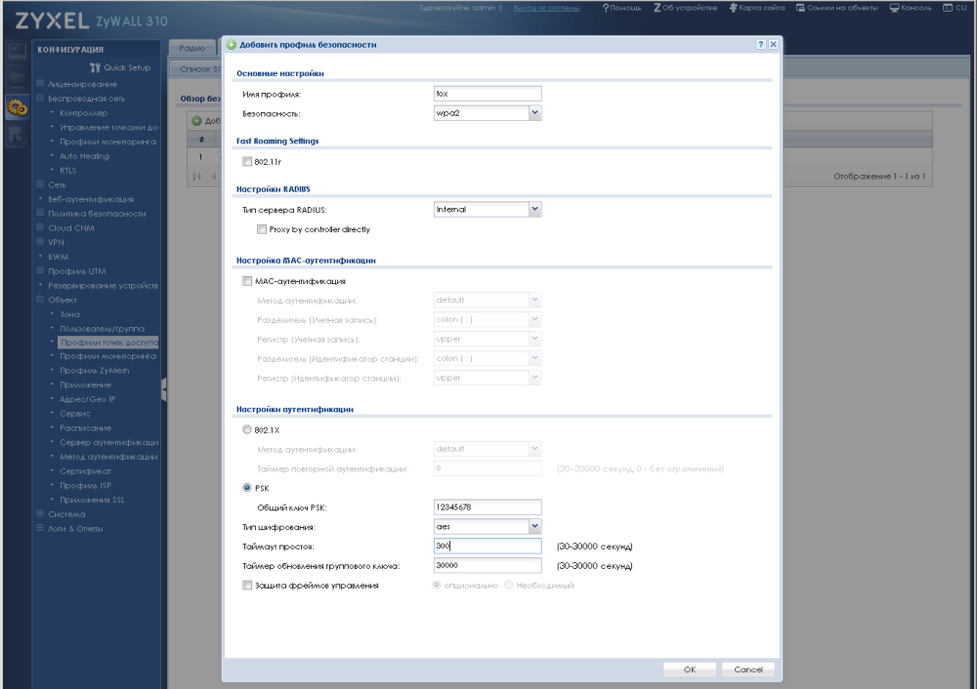Open Сертификат menu item
977x689 pixels.
click(x=85, y=470)
